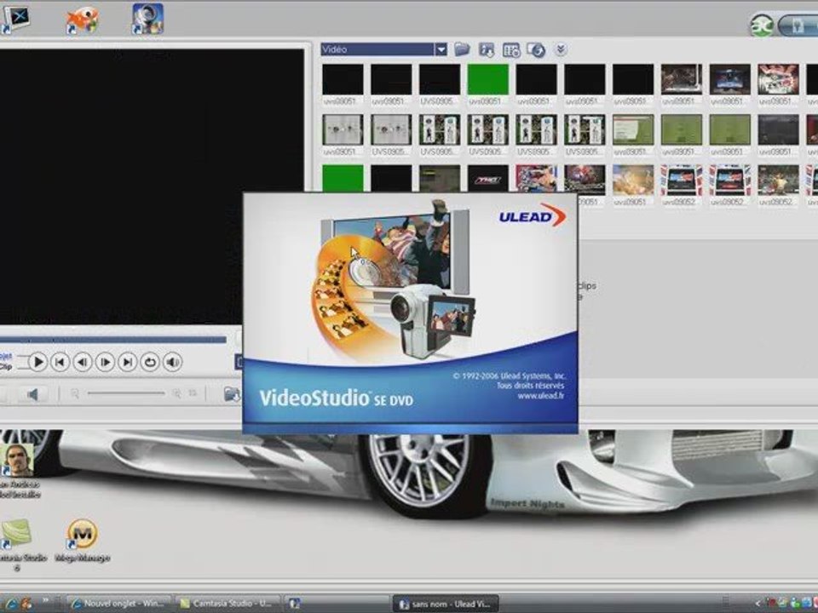Image resolution: width=818 pixels, height=613 pixels.
Task: Play the project preview
Action: pyautogui.click(x=37, y=362)
